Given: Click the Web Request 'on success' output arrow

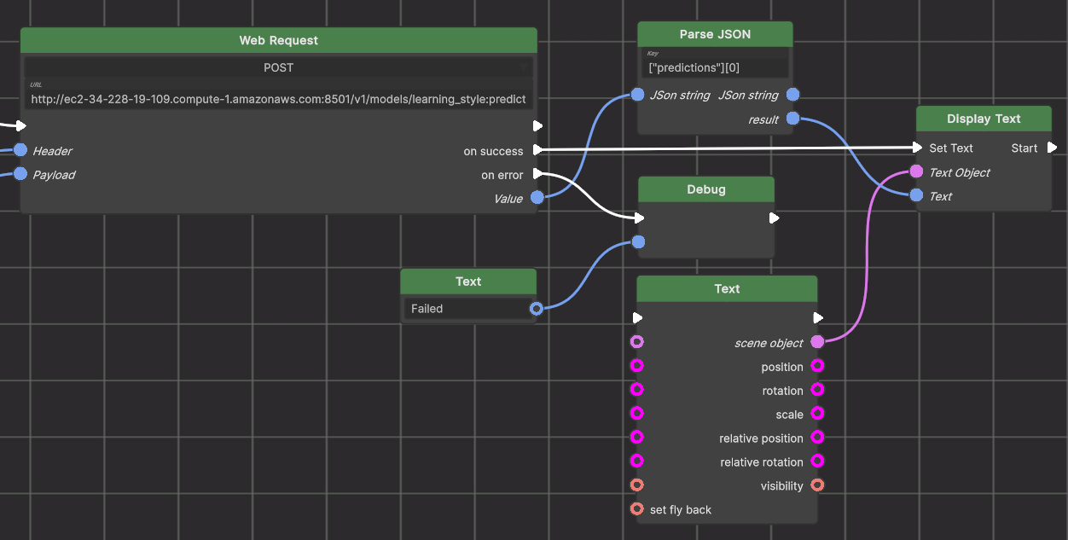Looking at the screenshot, I should point(537,150).
